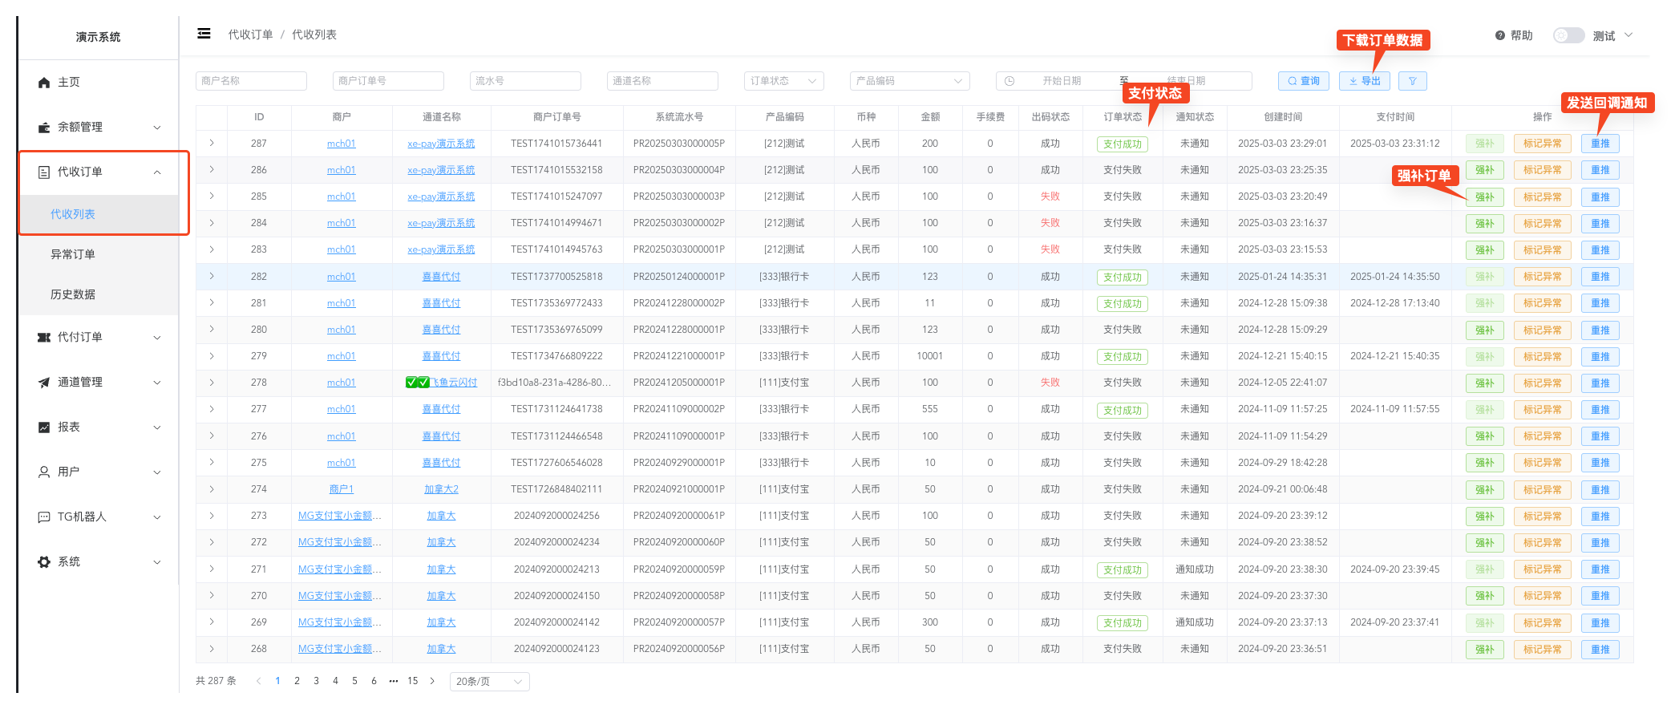Open the 通道管理 paper-plane icon menu
This screenshot has height=709, width=1671.
click(x=44, y=383)
